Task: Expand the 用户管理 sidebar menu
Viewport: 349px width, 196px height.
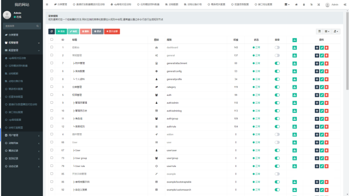Action: (x=21, y=135)
